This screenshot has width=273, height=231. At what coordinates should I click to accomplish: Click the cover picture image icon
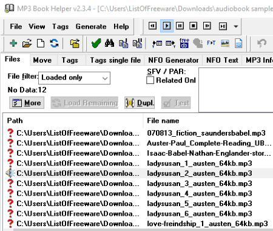click(225, 43)
